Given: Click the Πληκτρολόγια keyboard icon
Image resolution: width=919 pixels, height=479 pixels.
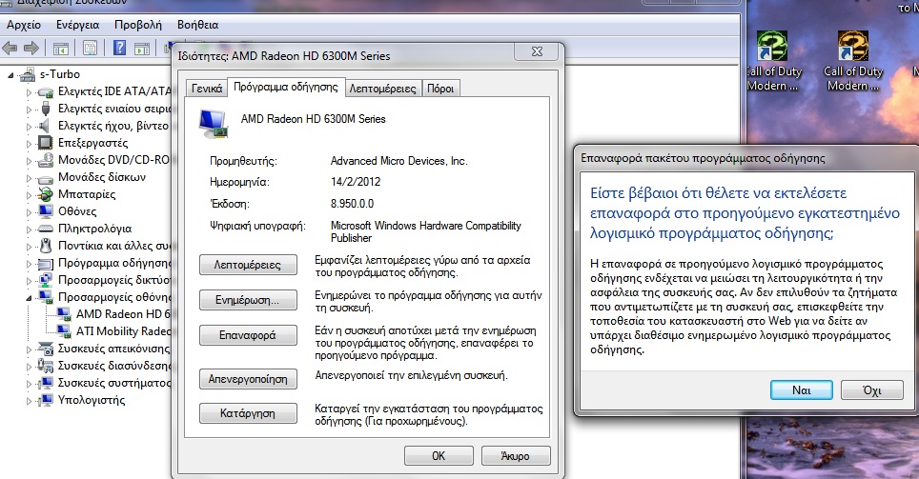Looking at the screenshot, I should pyautogui.click(x=45, y=229).
